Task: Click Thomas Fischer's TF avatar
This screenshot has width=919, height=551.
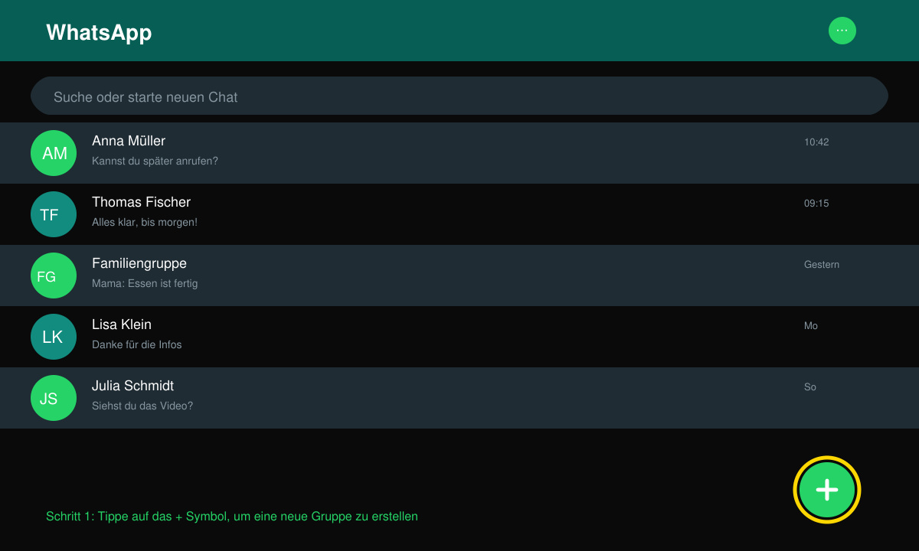Action: (x=54, y=214)
